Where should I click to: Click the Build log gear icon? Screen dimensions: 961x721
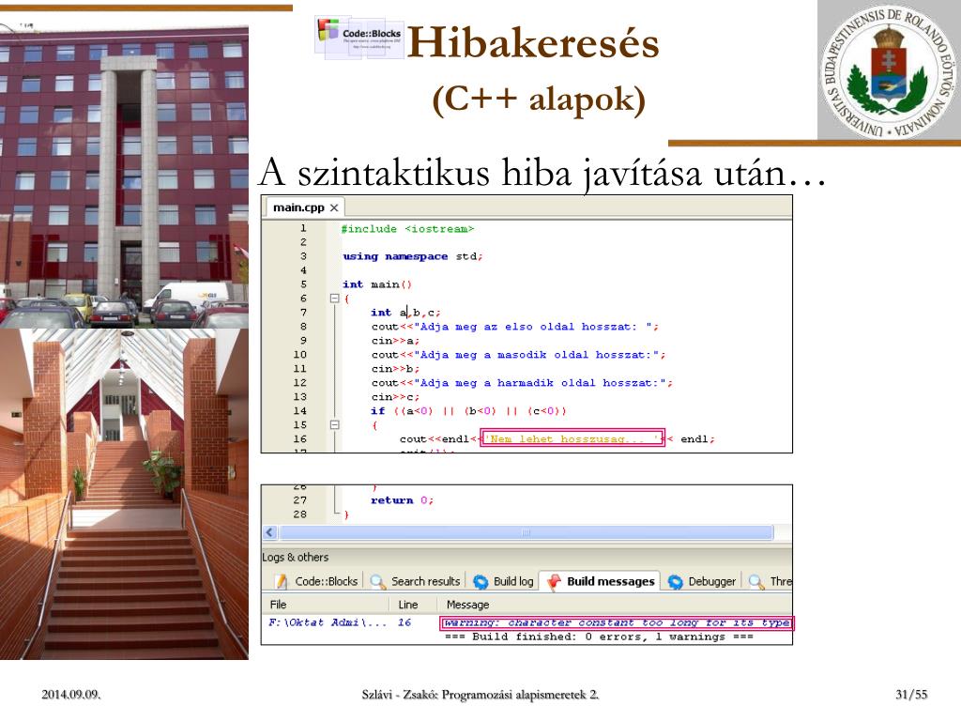click(x=481, y=581)
